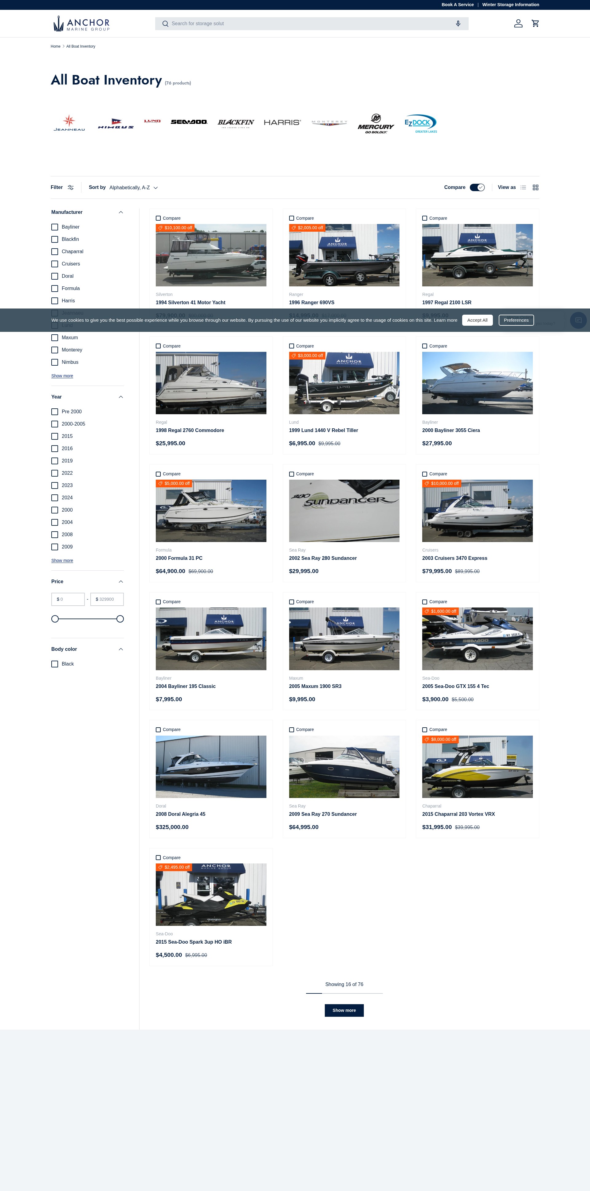Image resolution: width=590 pixels, height=1191 pixels.
Task: Select the EZ Dock brand logo
Action: pos(421,124)
